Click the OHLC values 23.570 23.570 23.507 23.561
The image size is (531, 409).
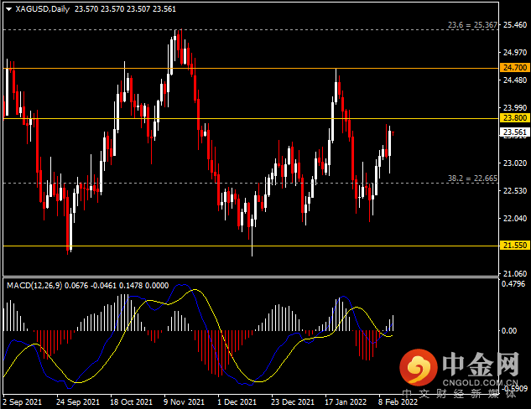click(125, 9)
